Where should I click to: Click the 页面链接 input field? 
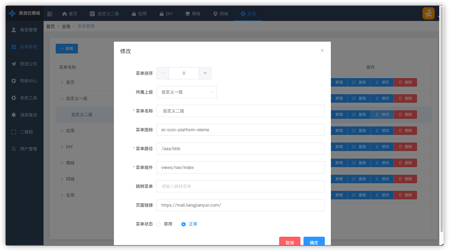point(240,205)
